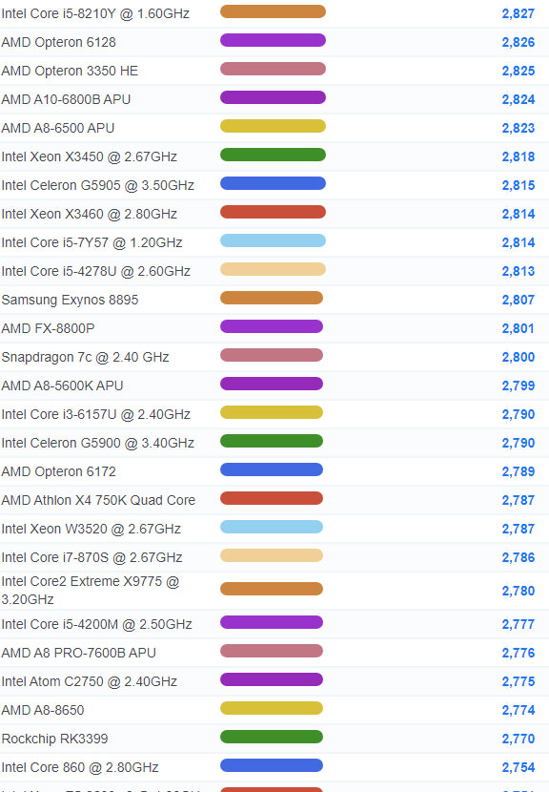The image size is (549, 792).
Task: Click the 2,777 score value
Action: 518,624
